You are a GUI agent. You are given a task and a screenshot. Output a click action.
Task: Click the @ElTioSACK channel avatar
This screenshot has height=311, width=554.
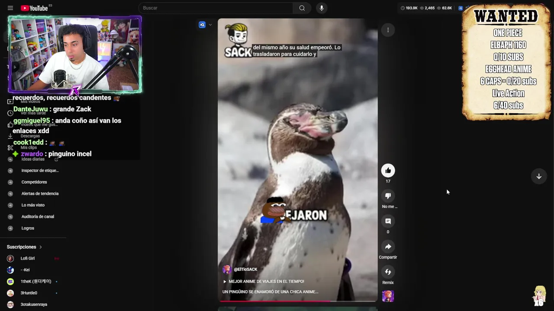pos(227,270)
